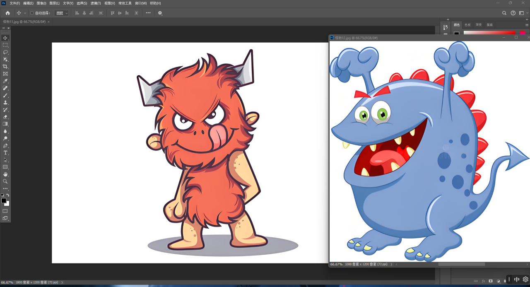This screenshot has width=530, height=287.
Task: Pick the Brush tool
Action: pyautogui.click(x=5, y=96)
